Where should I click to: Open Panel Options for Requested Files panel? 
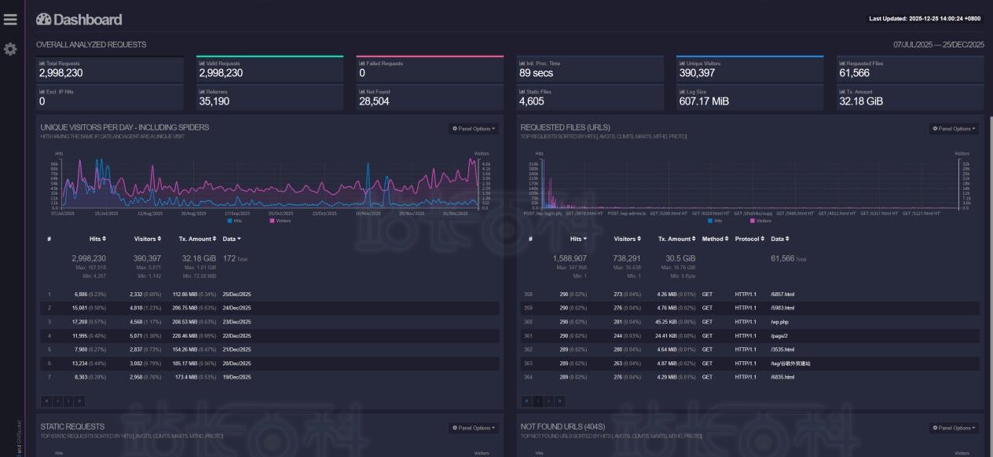tap(954, 129)
